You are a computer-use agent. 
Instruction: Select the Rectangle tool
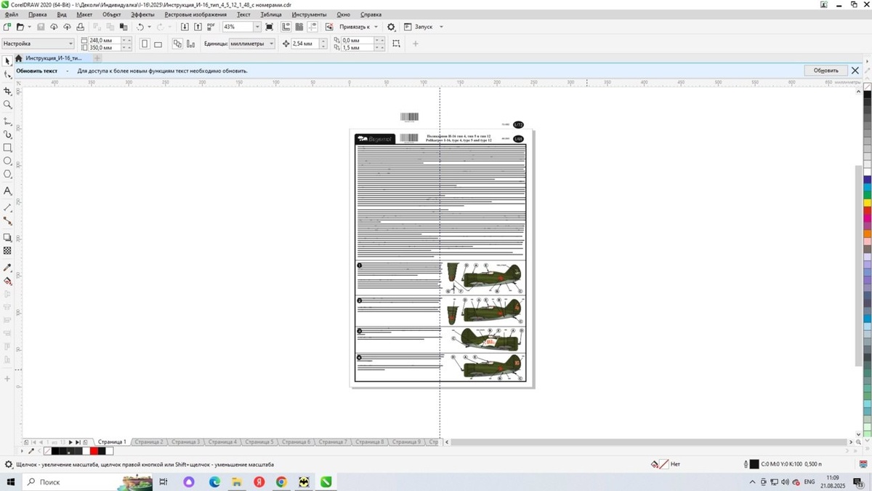(x=7, y=148)
